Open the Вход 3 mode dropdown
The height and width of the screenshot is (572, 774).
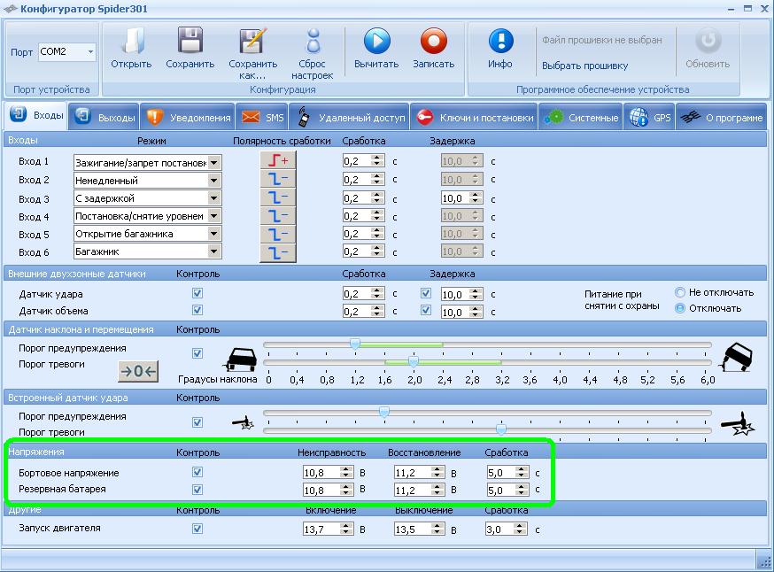[x=213, y=198]
